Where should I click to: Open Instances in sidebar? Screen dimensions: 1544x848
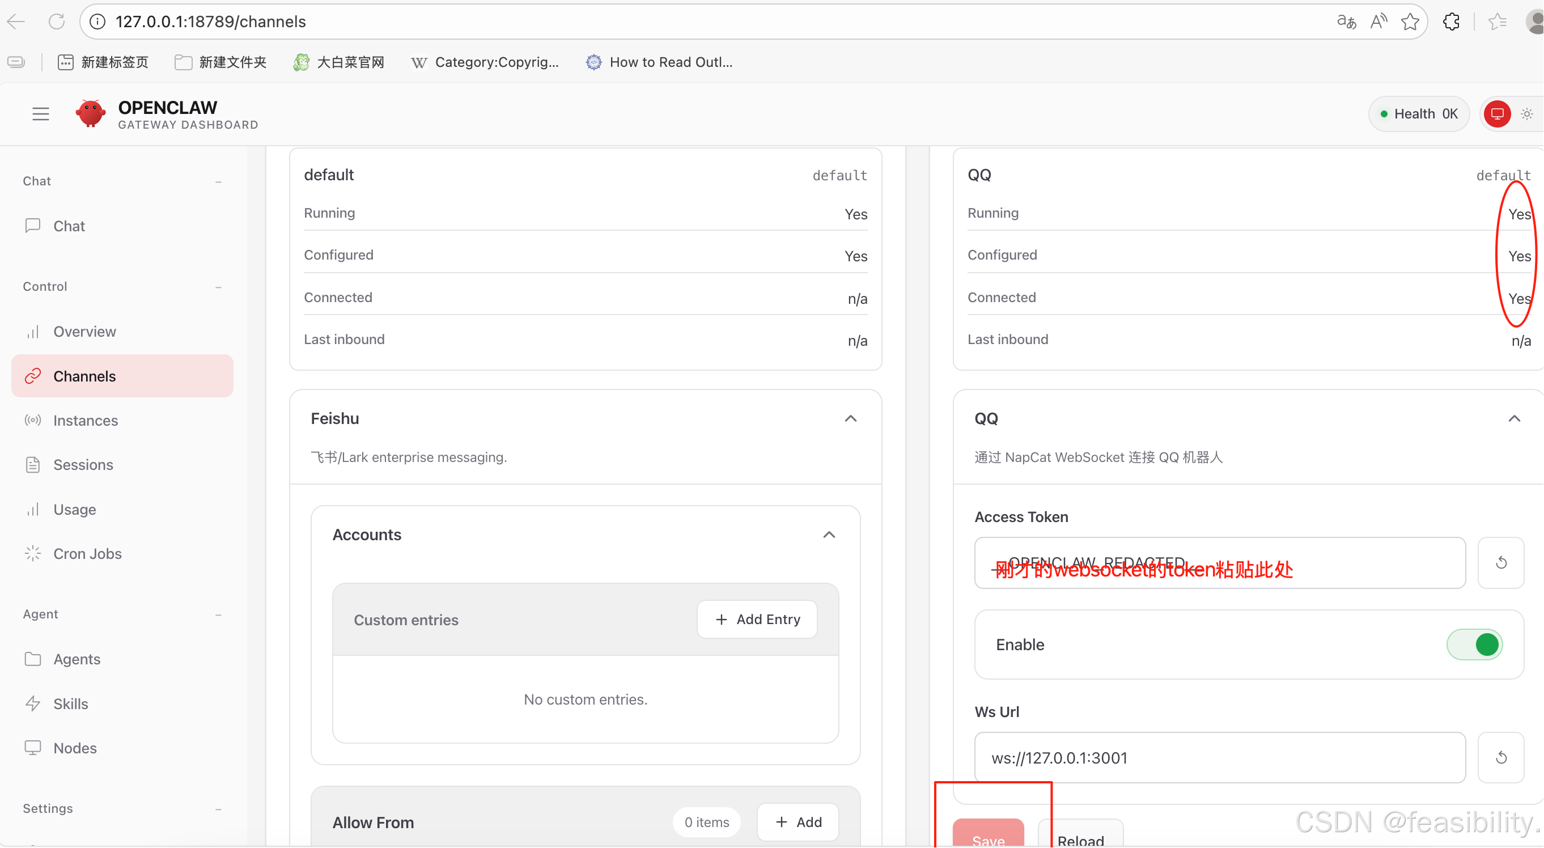pyautogui.click(x=85, y=420)
